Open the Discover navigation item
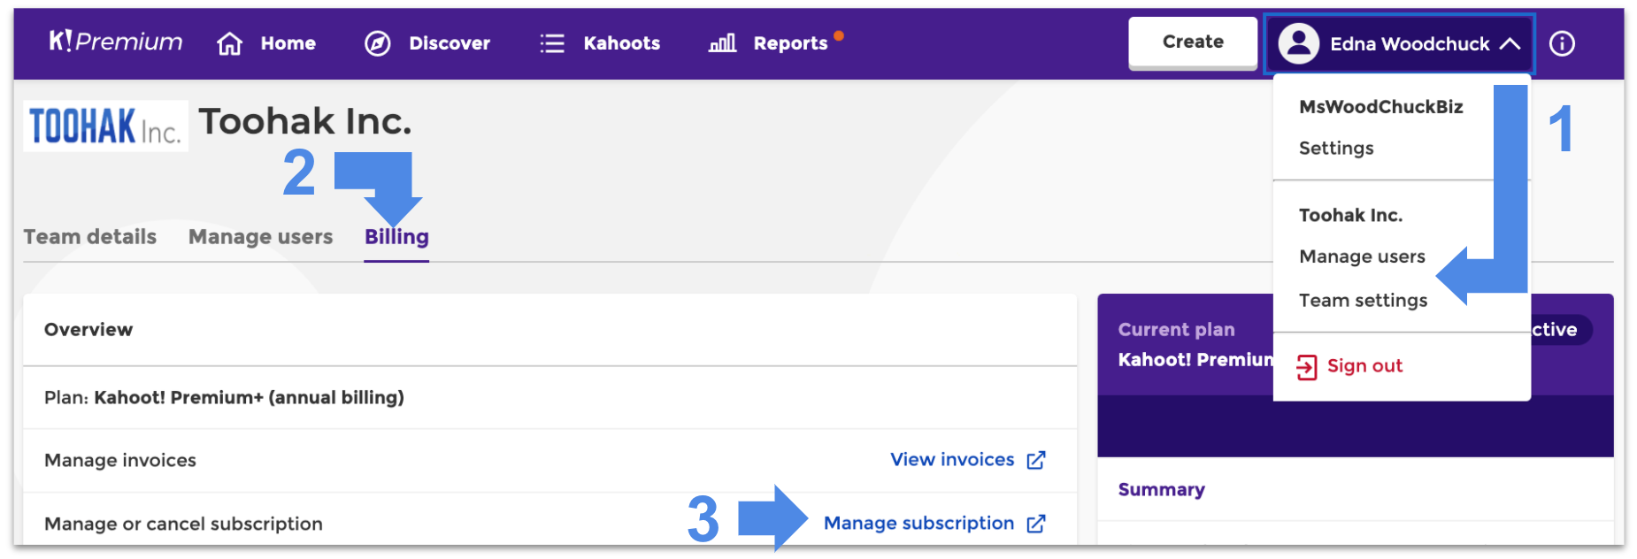Screen dimensions: 1637x559 pyautogui.click(x=450, y=43)
